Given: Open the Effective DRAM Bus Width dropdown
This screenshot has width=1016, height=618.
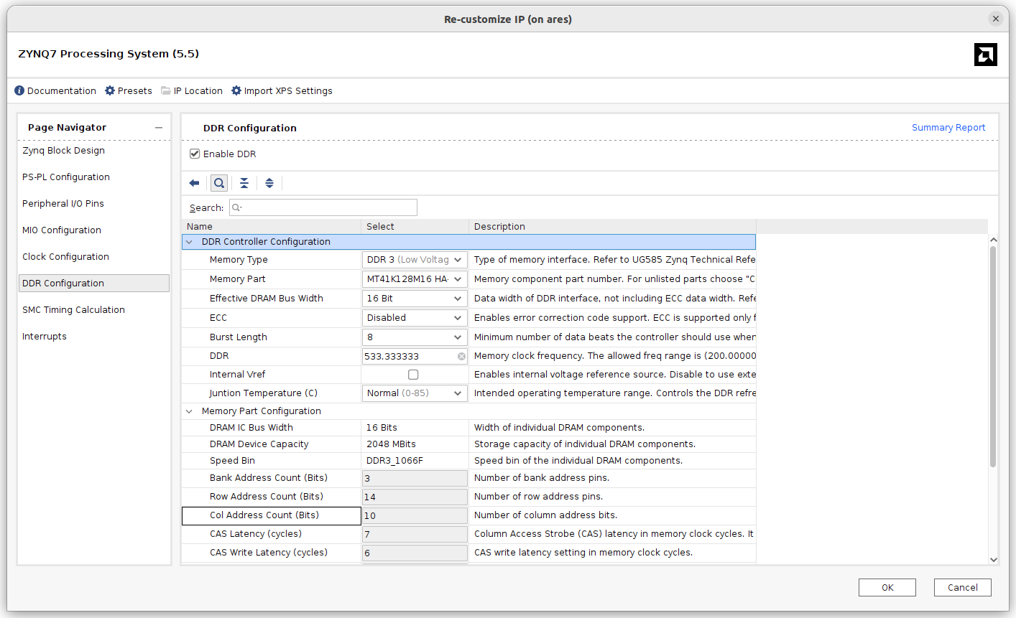Looking at the screenshot, I should (415, 299).
